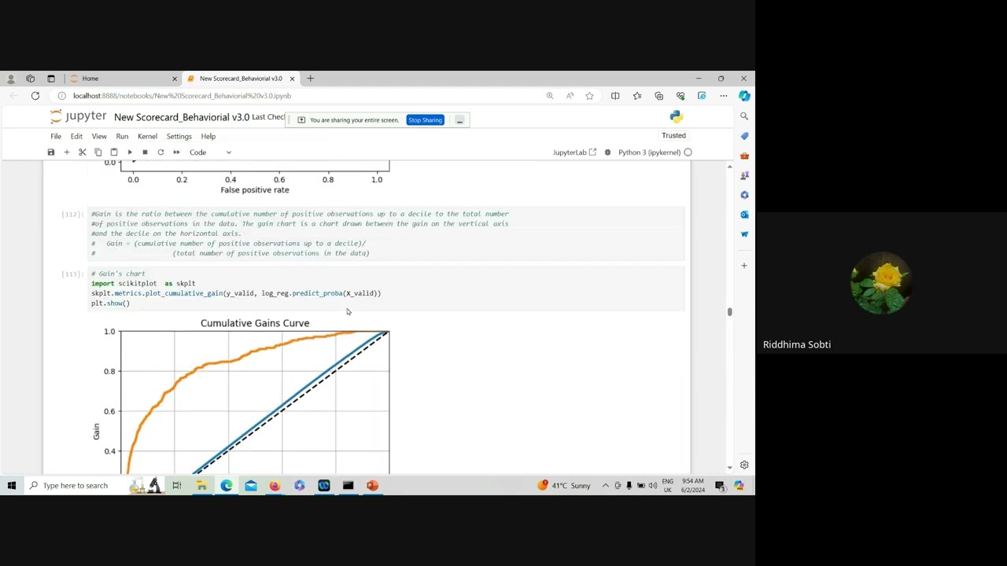Open the Favorites list in Edge toolbar
Viewport: 1007px width, 566px height.
(x=637, y=96)
